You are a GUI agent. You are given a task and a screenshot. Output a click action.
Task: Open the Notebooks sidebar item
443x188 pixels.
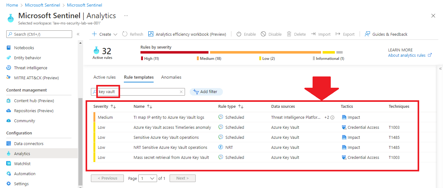click(x=24, y=48)
